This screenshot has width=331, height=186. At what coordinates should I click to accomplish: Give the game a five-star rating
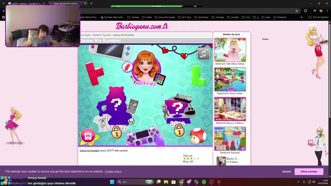(x=198, y=158)
